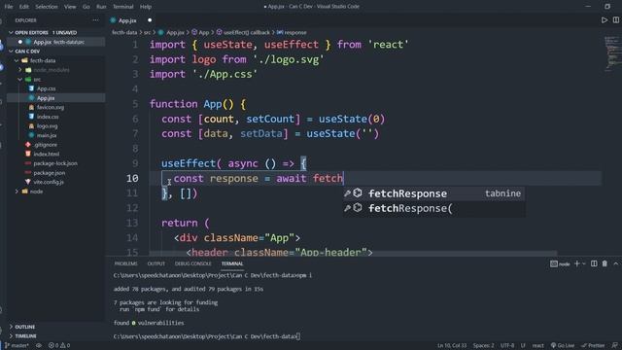Open feedback icon at status bar end
622x350 pixels.
[x=615, y=346]
